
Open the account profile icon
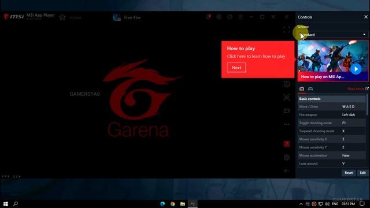tap(219, 17)
